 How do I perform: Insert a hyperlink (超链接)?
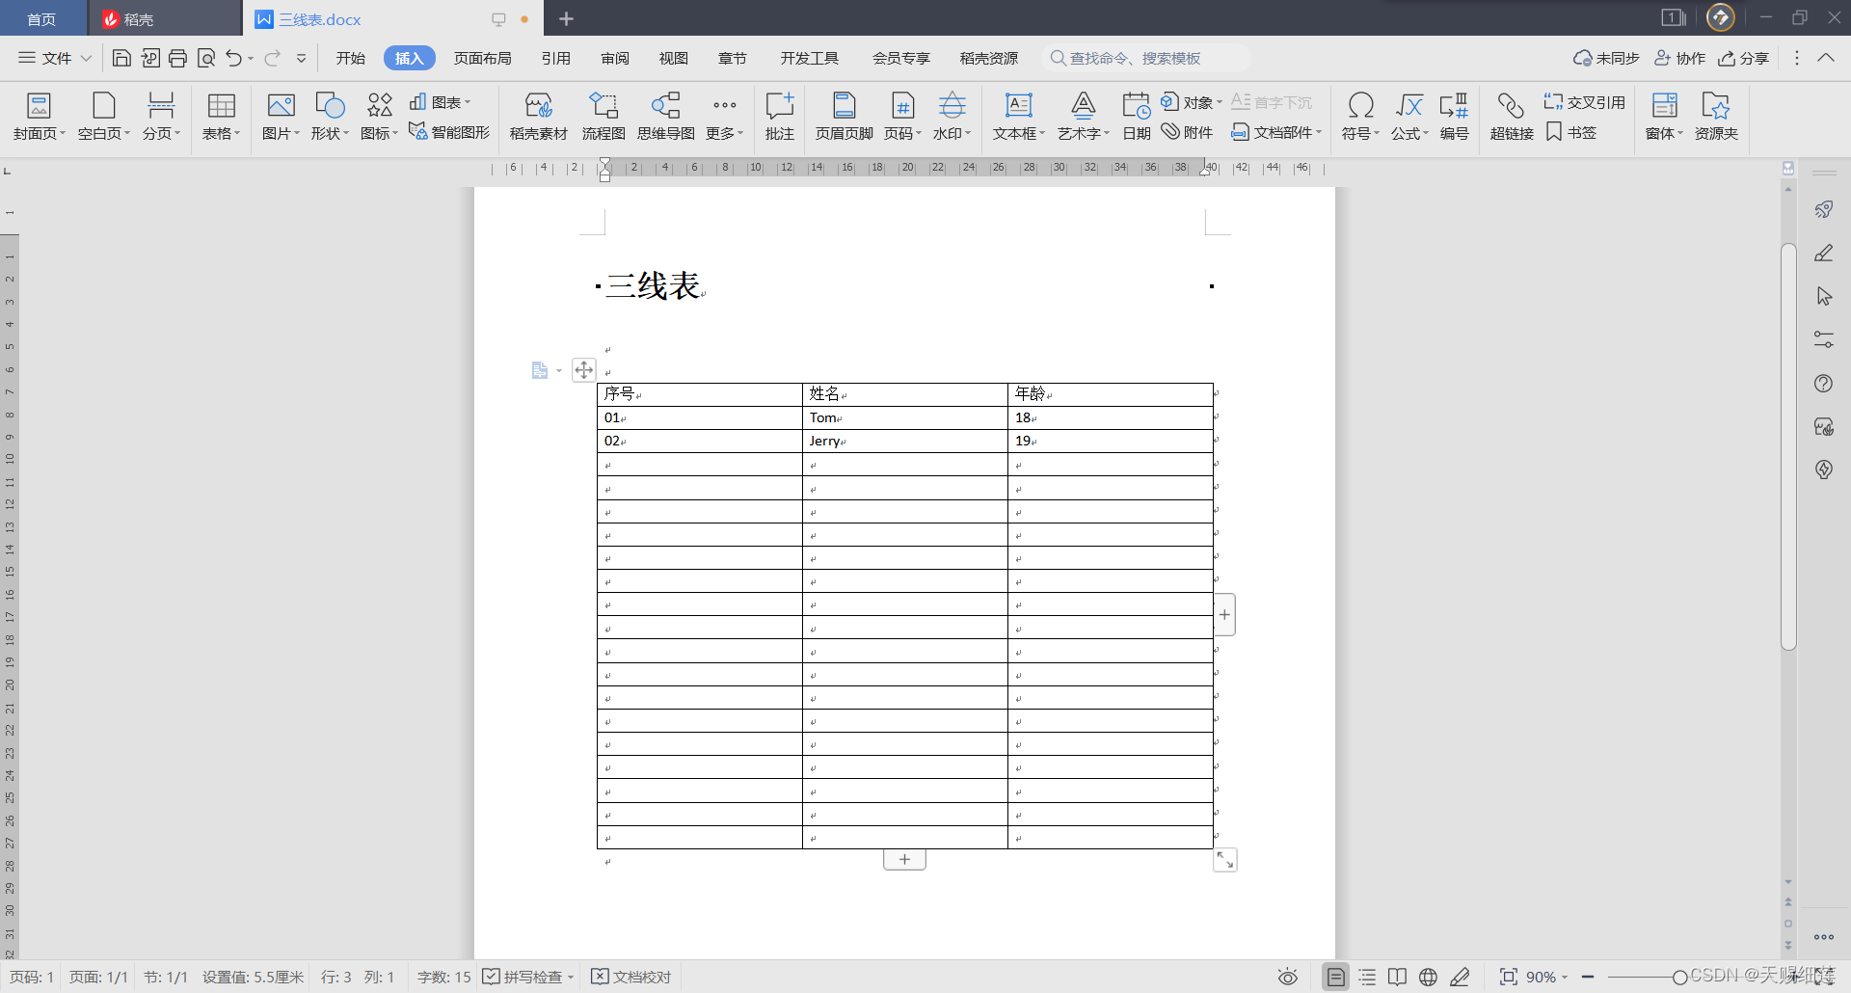pyautogui.click(x=1512, y=117)
